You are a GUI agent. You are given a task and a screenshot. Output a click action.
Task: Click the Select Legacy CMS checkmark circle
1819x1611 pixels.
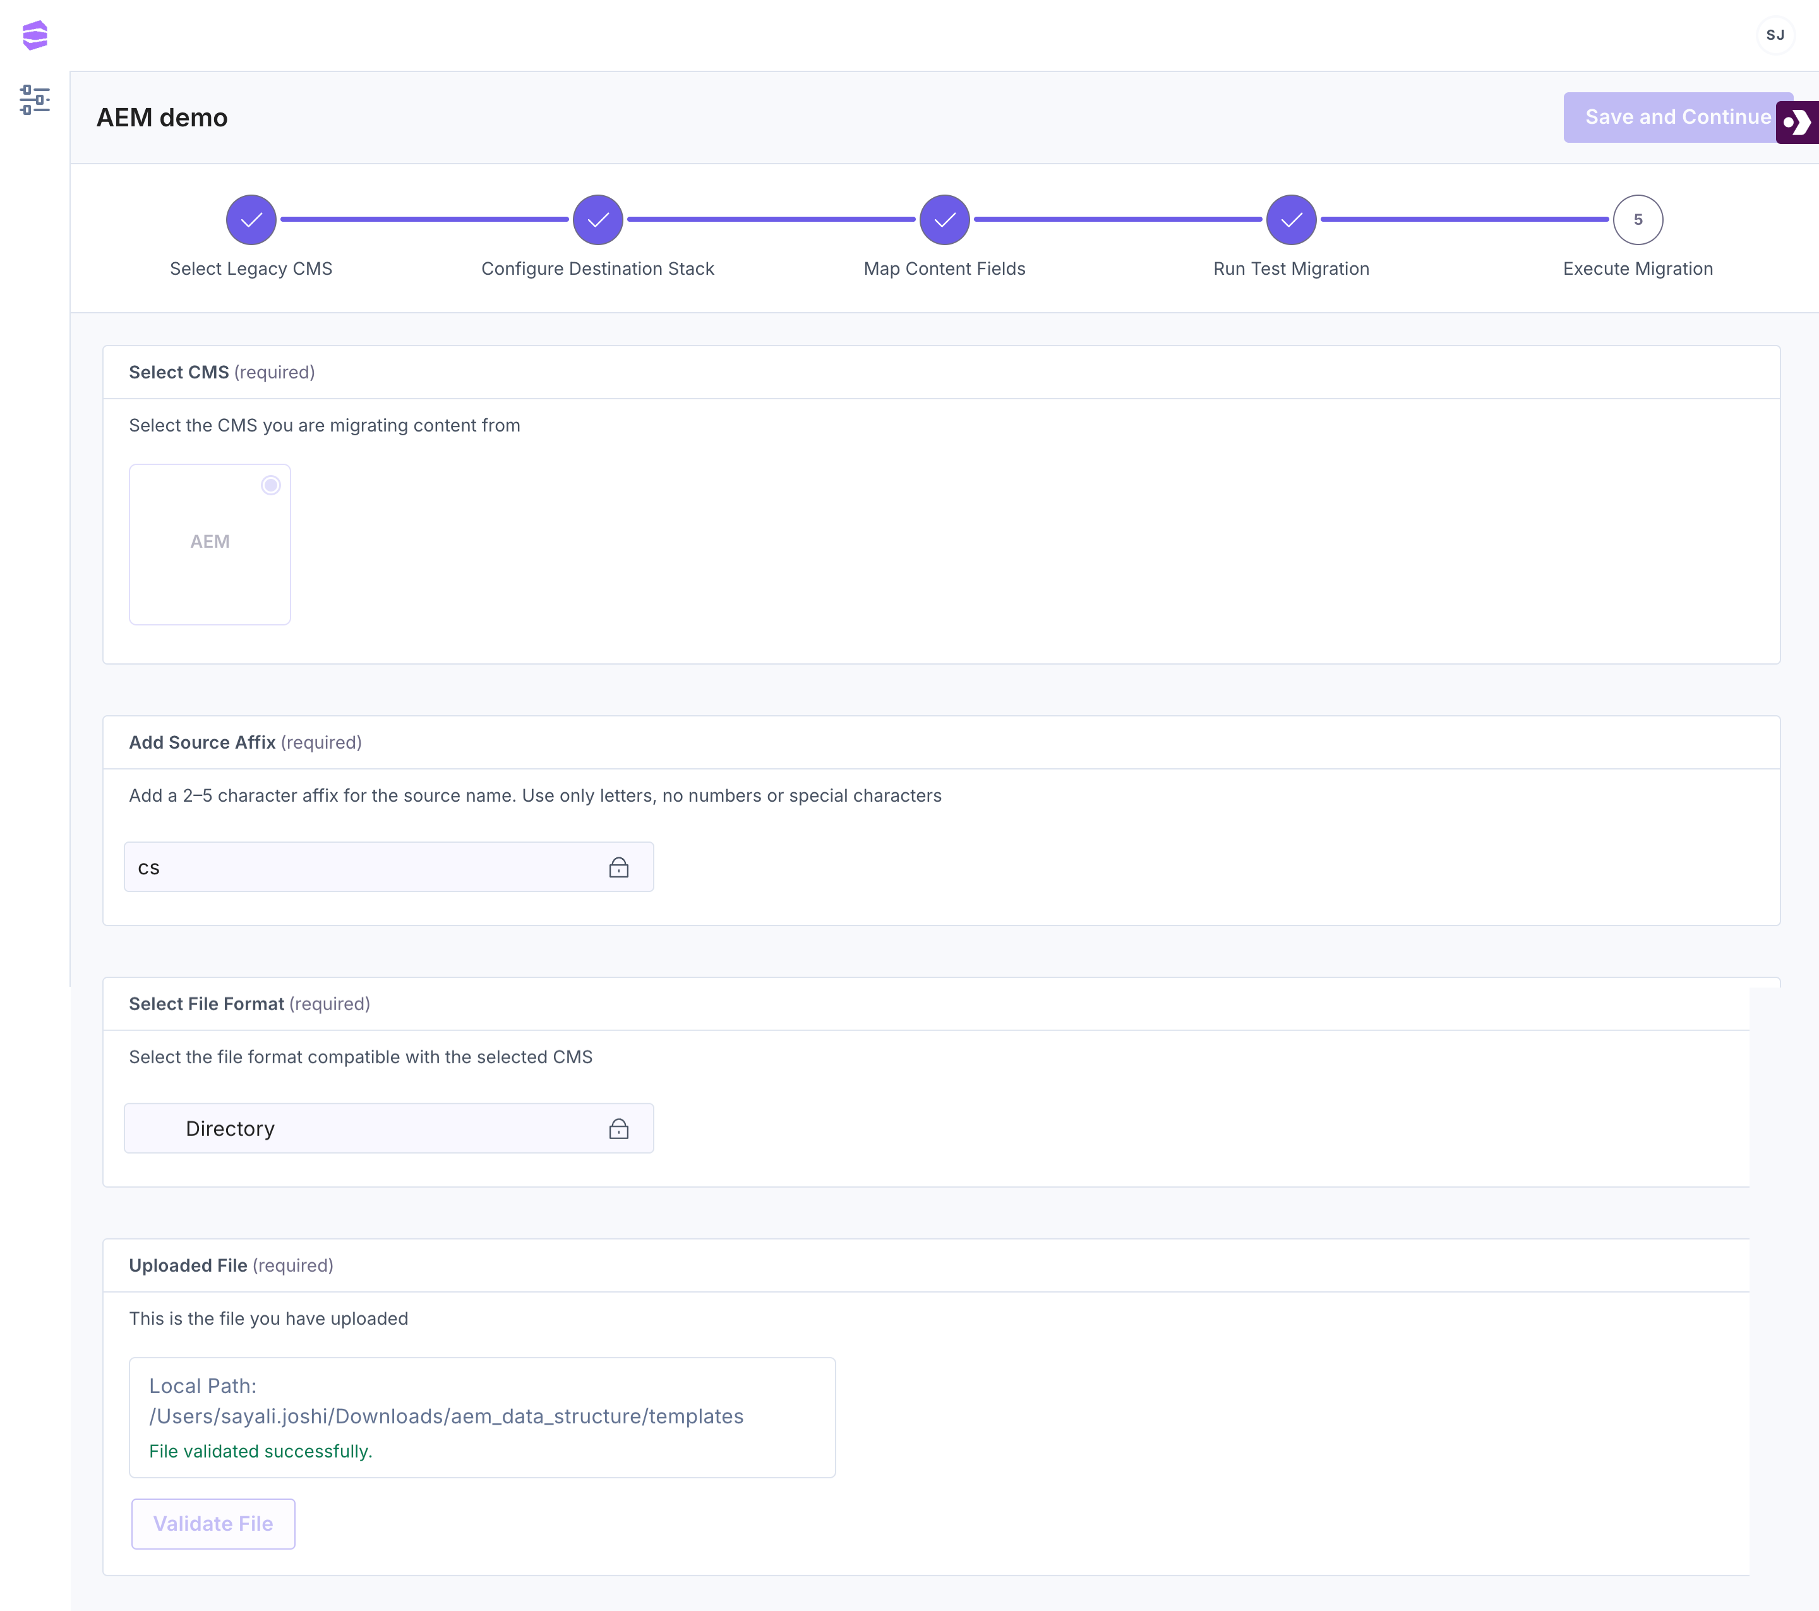[251, 220]
